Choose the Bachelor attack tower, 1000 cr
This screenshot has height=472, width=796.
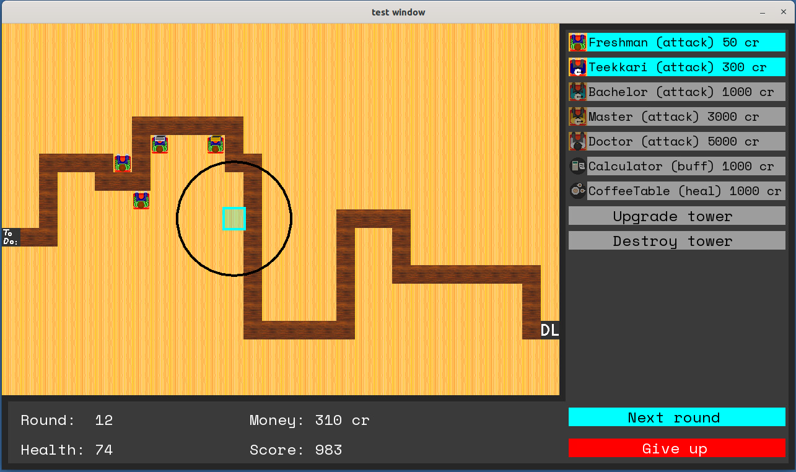(x=677, y=92)
